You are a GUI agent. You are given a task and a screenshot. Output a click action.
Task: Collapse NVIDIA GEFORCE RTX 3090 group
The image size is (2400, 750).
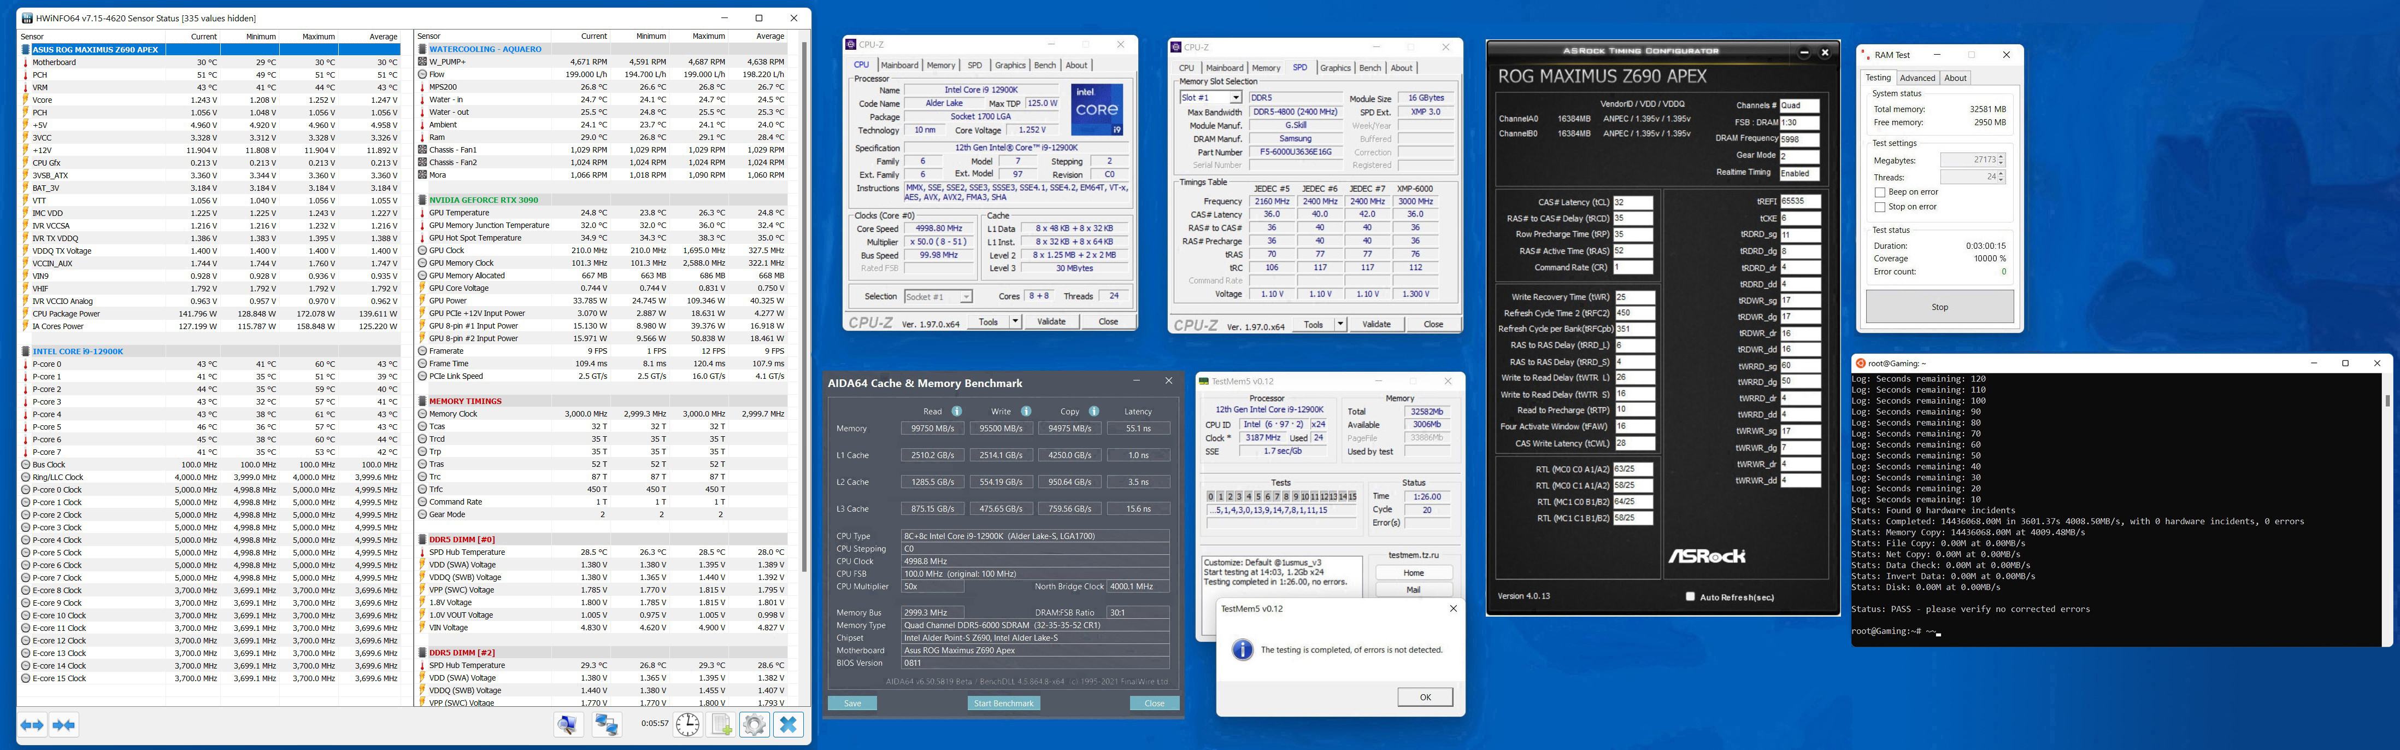tap(422, 200)
